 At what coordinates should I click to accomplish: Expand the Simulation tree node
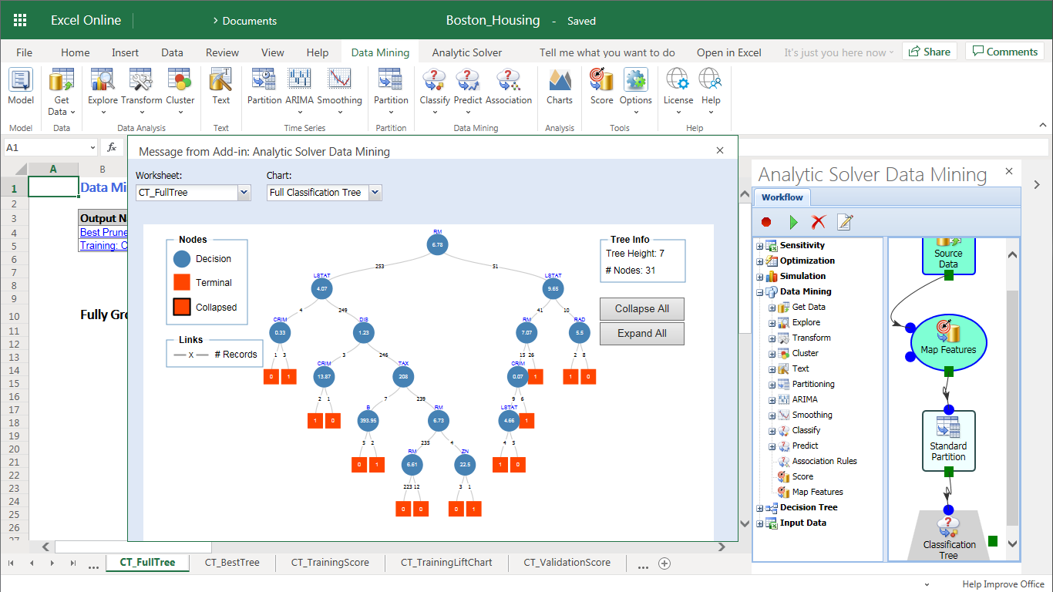(x=760, y=277)
